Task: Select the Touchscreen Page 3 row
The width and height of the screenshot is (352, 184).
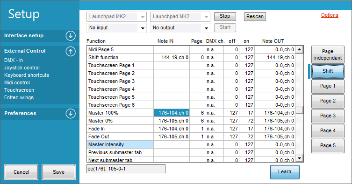Action: 191,81
